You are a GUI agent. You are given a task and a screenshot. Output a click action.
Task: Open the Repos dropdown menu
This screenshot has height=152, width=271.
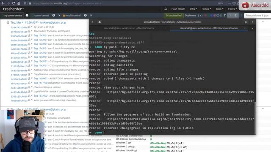206,9
